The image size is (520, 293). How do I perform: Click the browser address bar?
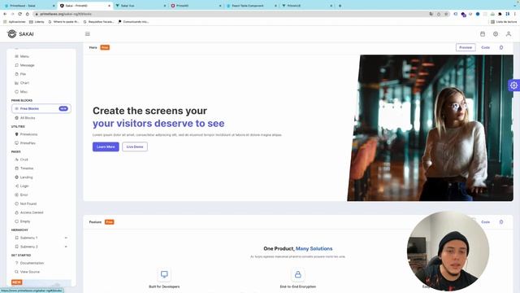tap(232, 14)
